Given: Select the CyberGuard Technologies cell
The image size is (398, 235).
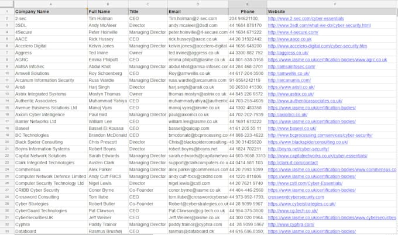Looking at the screenshot, I should point(51,210).
